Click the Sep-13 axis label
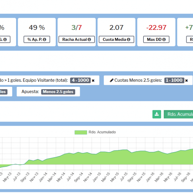Image resolution: width=193 pixels, height=193 pixels. (x=25, y=177)
